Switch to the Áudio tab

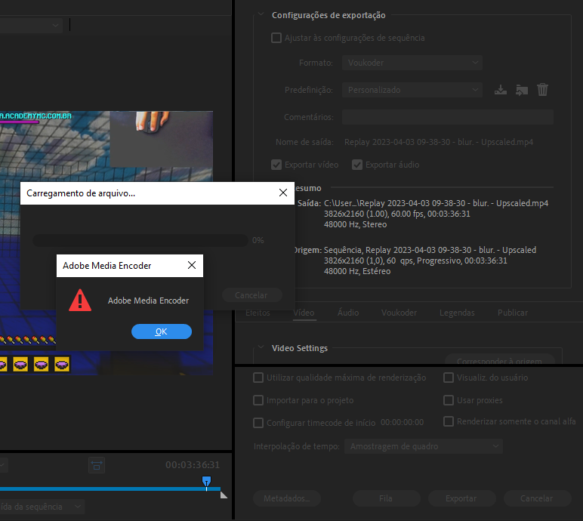point(348,313)
